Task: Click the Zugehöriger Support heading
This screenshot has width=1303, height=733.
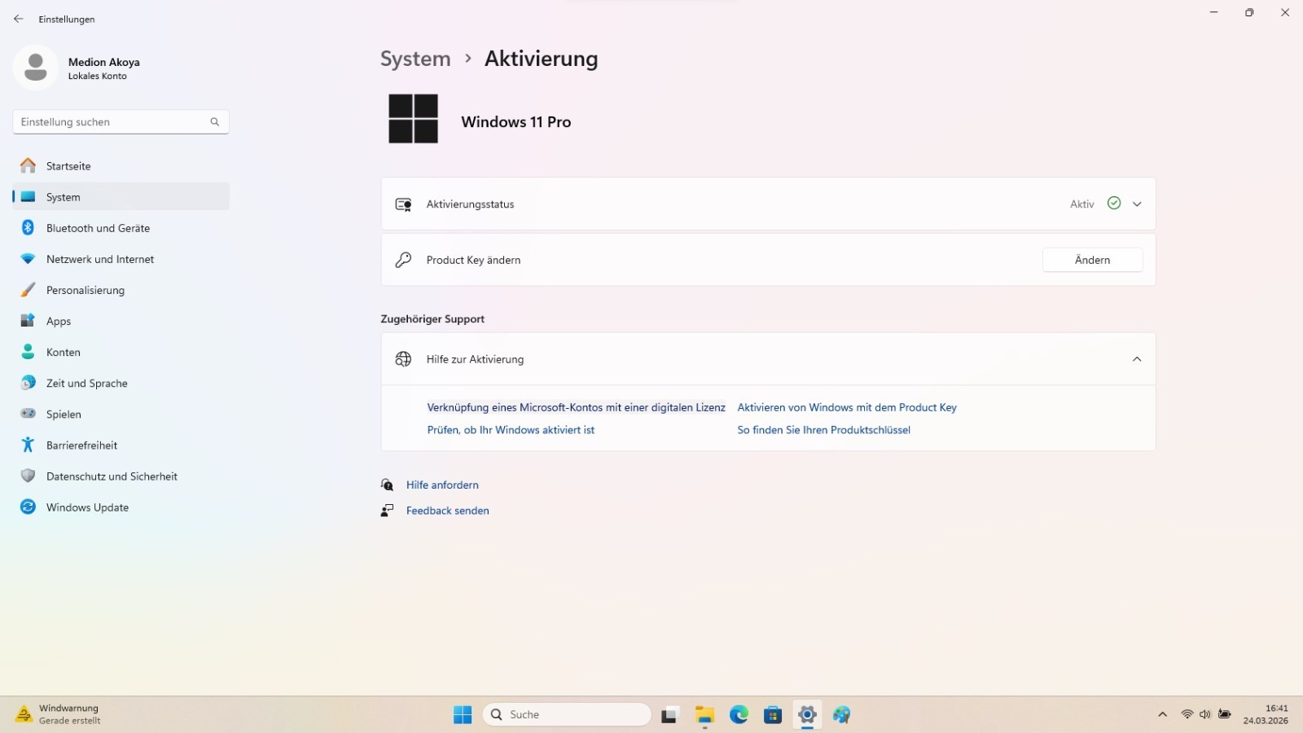Action: coord(432,319)
